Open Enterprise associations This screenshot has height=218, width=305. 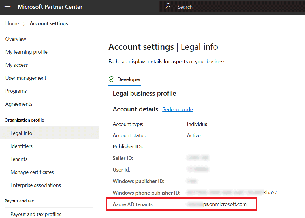pos(35,185)
